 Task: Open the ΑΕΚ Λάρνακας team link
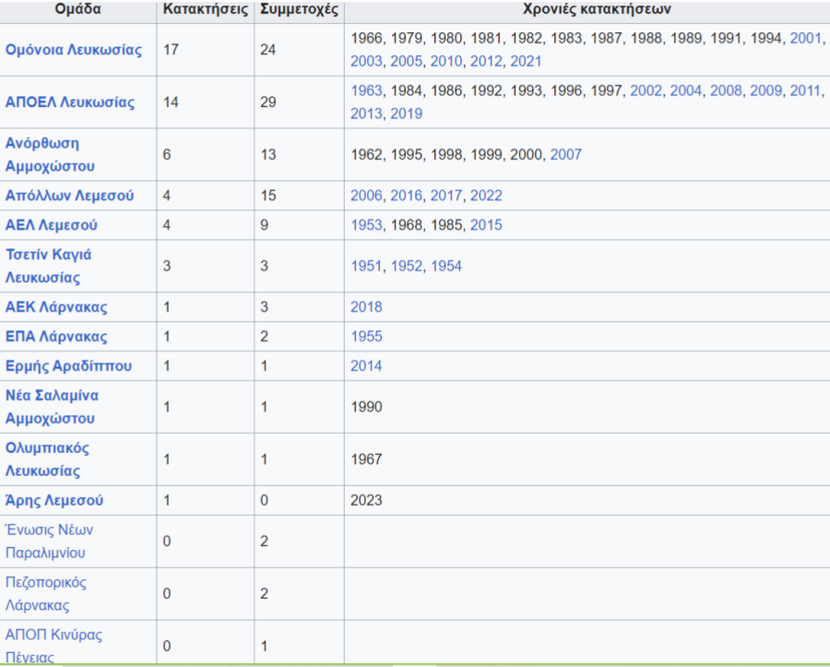pos(56,307)
